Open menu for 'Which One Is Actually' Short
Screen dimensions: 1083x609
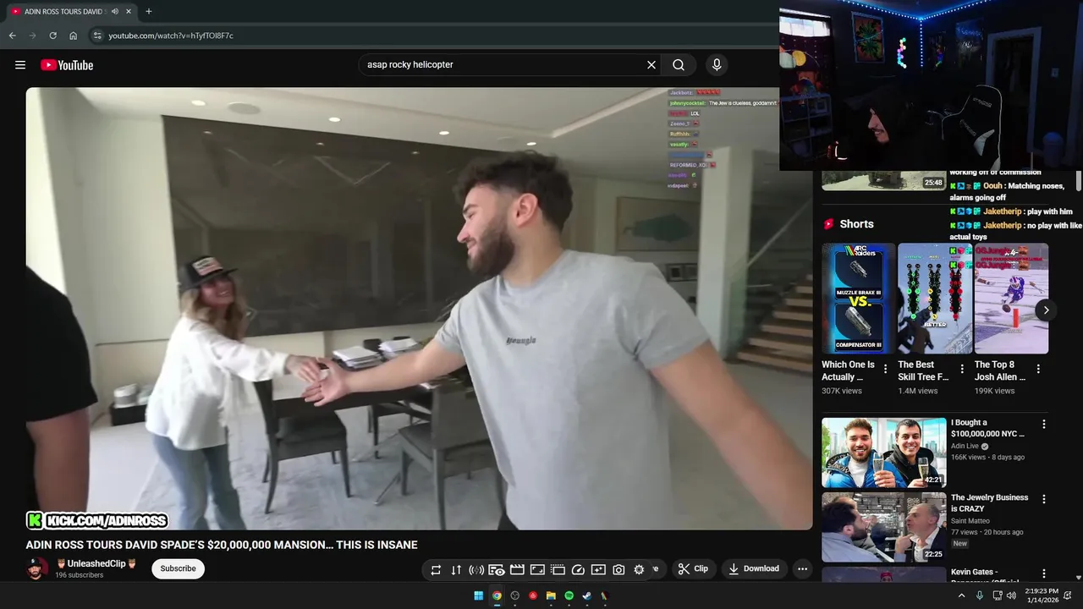click(x=886, y=370)
